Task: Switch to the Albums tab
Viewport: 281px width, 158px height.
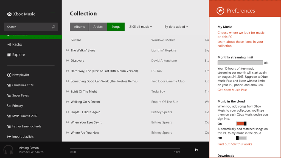Action: point(79,27)
